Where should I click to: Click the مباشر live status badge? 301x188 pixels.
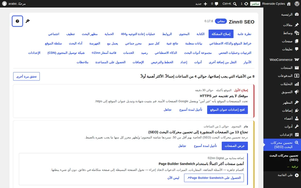click(255, 4)
